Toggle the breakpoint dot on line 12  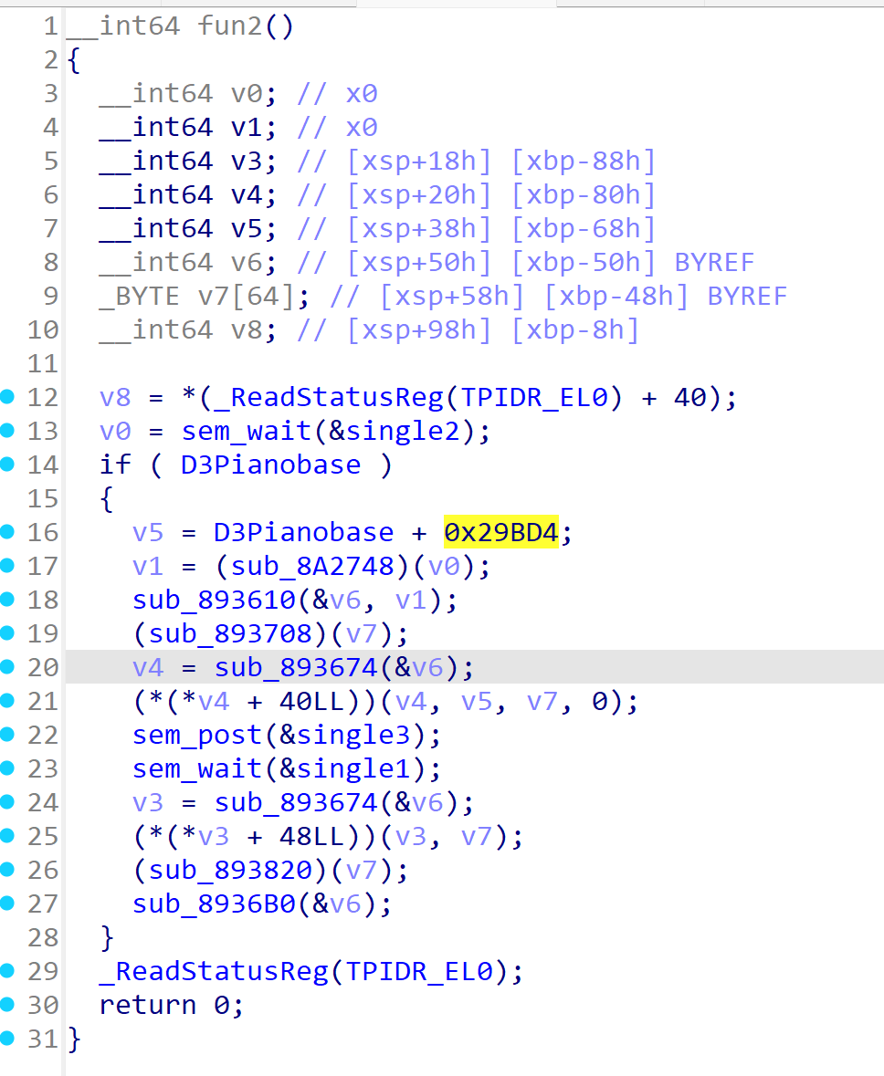(8, 397)
